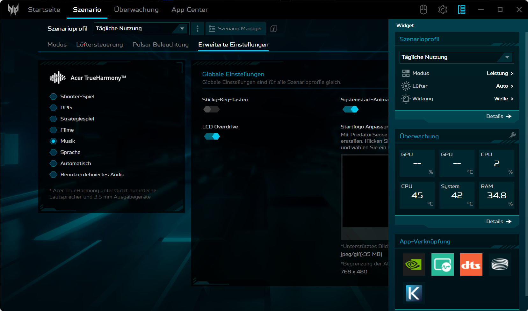Screen dimensions: 528x311
Task: Select RPG audio mode
Action: point(54,108)
